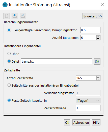Decrease Anzahl Iterationen with down arrow
108x132 pixels.
[x=98, y=39]
